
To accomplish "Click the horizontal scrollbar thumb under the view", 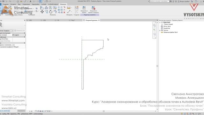I will (104, 111).
